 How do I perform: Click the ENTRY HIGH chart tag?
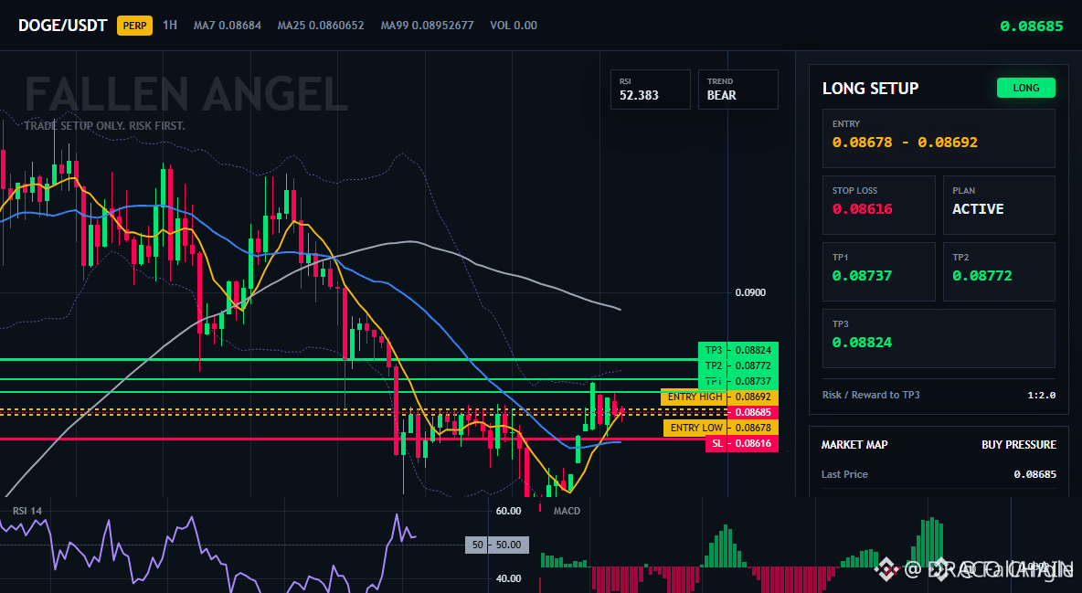720,397
